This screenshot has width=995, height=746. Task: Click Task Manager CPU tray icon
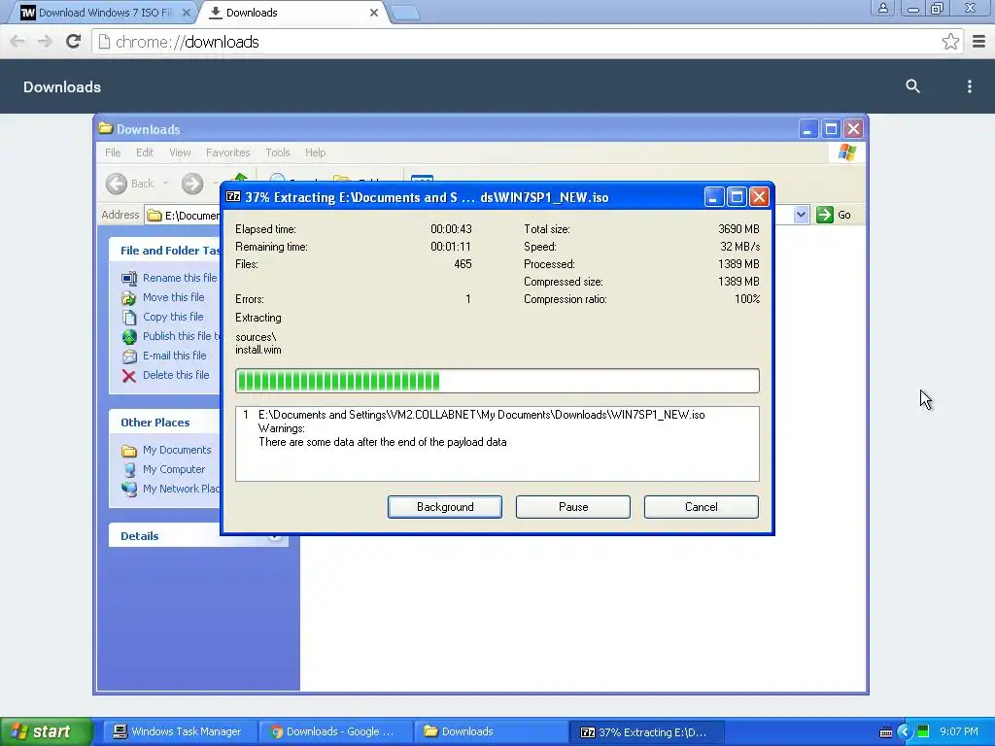coord(923,732)
